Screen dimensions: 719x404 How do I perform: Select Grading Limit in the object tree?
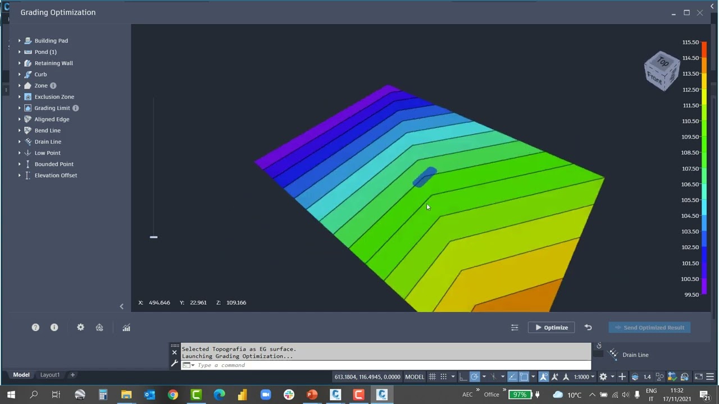coord(52,108)
